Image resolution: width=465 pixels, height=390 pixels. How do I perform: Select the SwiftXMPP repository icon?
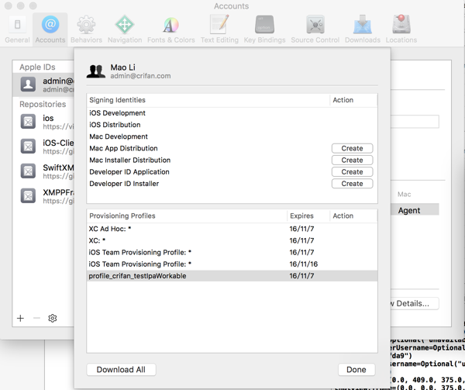[x=28, y=171]
